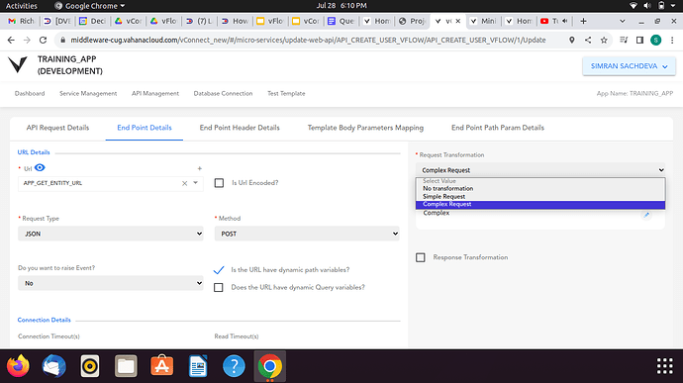The width and height of the screenshot is (683, 383).
Task: Launch Firefox from the dock
Action: 18,366
